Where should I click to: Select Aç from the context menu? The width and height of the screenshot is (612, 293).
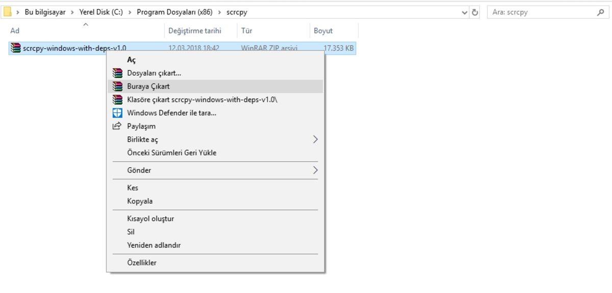coord(132,60)
